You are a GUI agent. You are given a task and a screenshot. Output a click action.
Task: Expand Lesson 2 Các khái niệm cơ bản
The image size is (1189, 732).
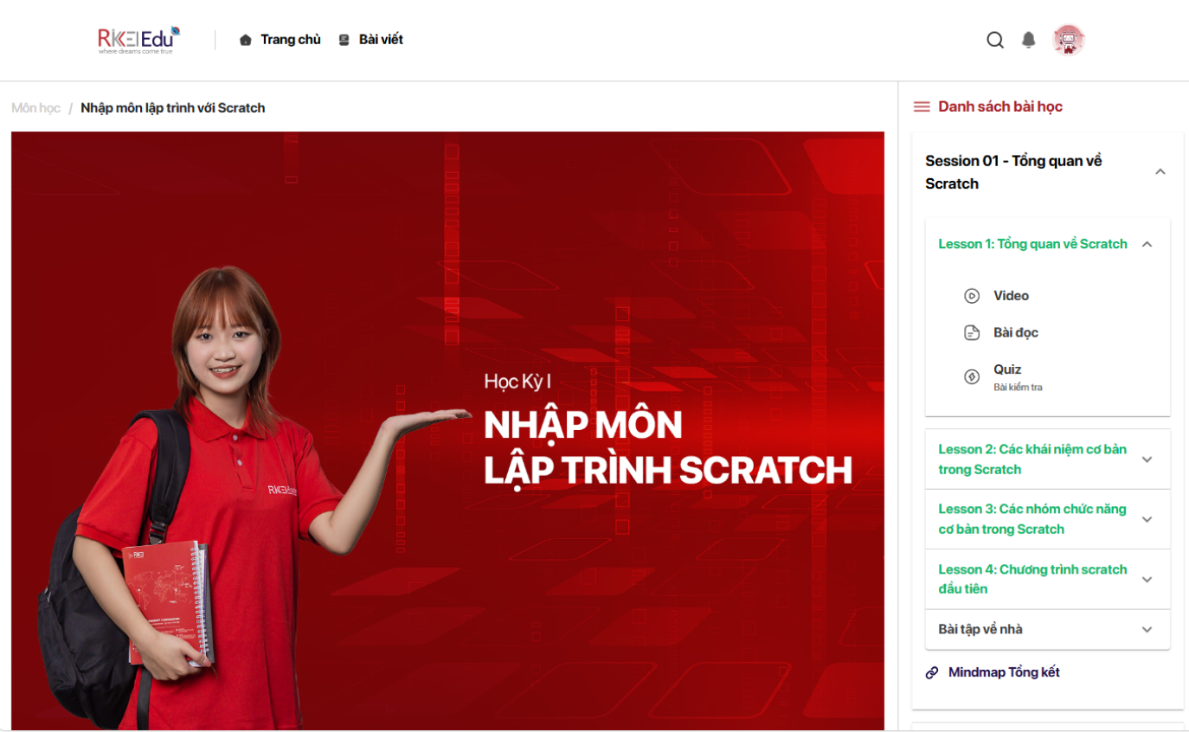click(1147, 459)
